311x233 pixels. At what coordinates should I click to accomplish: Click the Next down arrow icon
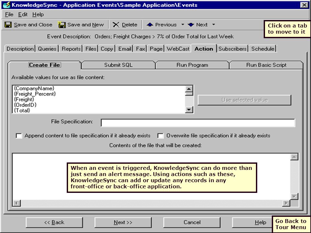point(191,25)
